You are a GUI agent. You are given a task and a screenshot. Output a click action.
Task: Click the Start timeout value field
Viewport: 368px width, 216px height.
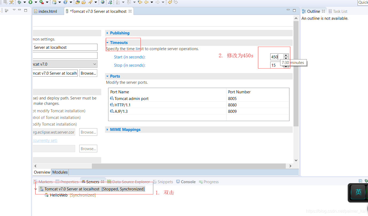pos(277,57)
